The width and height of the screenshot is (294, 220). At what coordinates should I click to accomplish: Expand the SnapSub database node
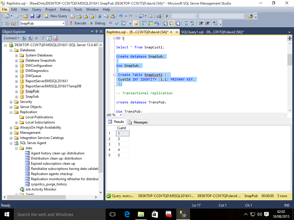tap(17, 97)
